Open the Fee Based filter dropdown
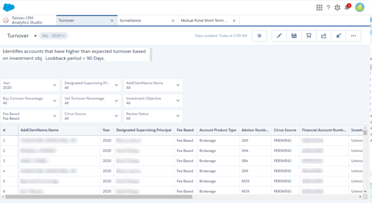The image size is (372, 203). pyautogui.click(x=30, y=116)
